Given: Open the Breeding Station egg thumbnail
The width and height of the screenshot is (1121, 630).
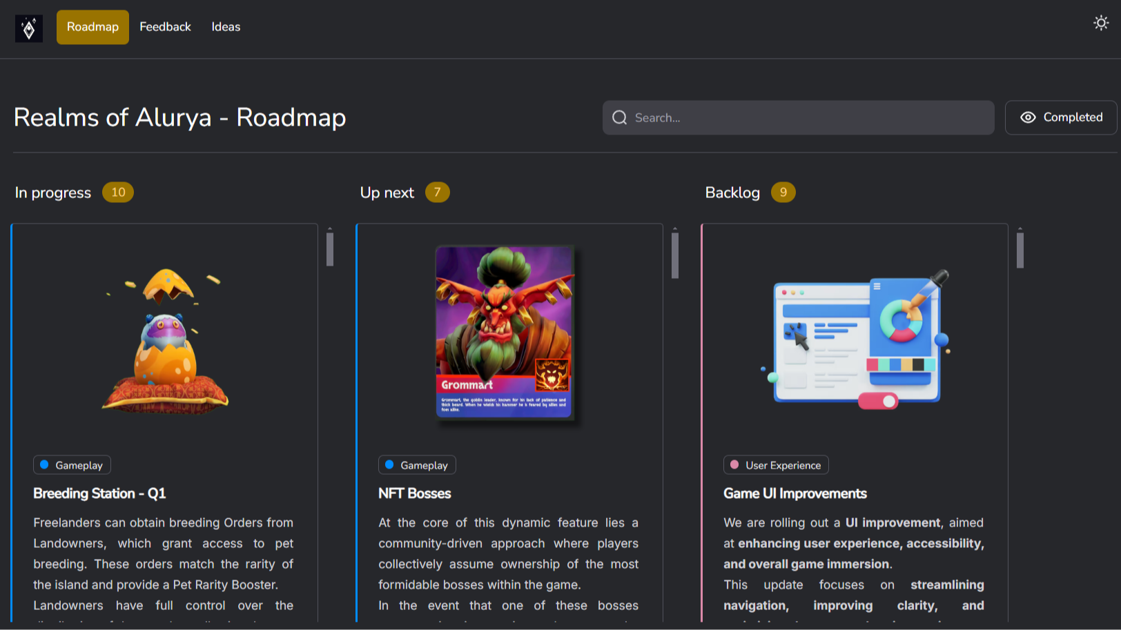Looking at the screenshot, I should (165, 342).
